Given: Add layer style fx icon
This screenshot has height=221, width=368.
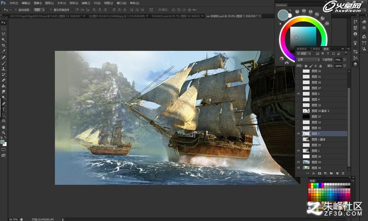Looking at the screenshot, I should coord(314,173).
